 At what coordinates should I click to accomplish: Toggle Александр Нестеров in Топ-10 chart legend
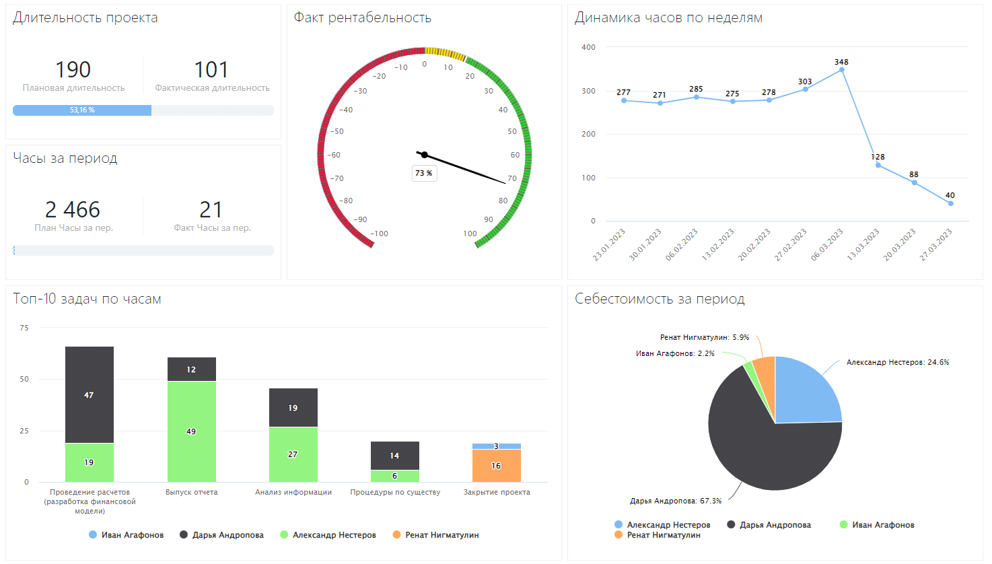[x=328, y=535]
